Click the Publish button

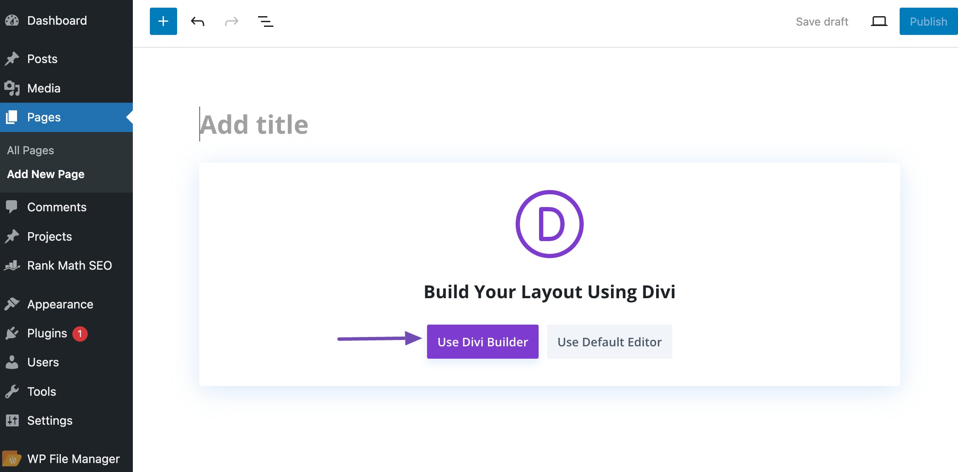tap(929, 21)
